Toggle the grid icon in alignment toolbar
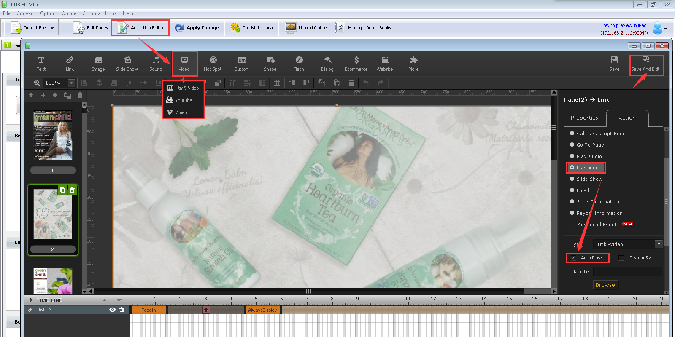Screen dimensions: 675x337 pos(277,83)
